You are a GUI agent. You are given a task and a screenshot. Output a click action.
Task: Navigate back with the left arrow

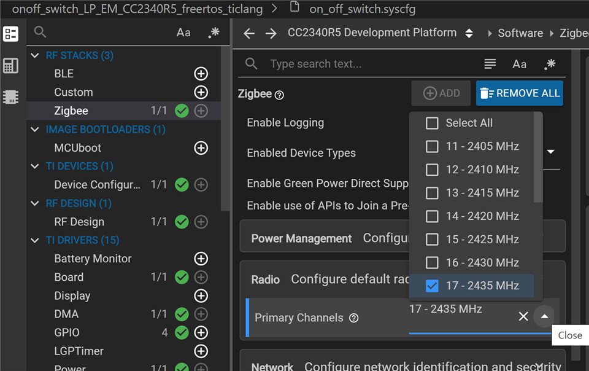249,33
